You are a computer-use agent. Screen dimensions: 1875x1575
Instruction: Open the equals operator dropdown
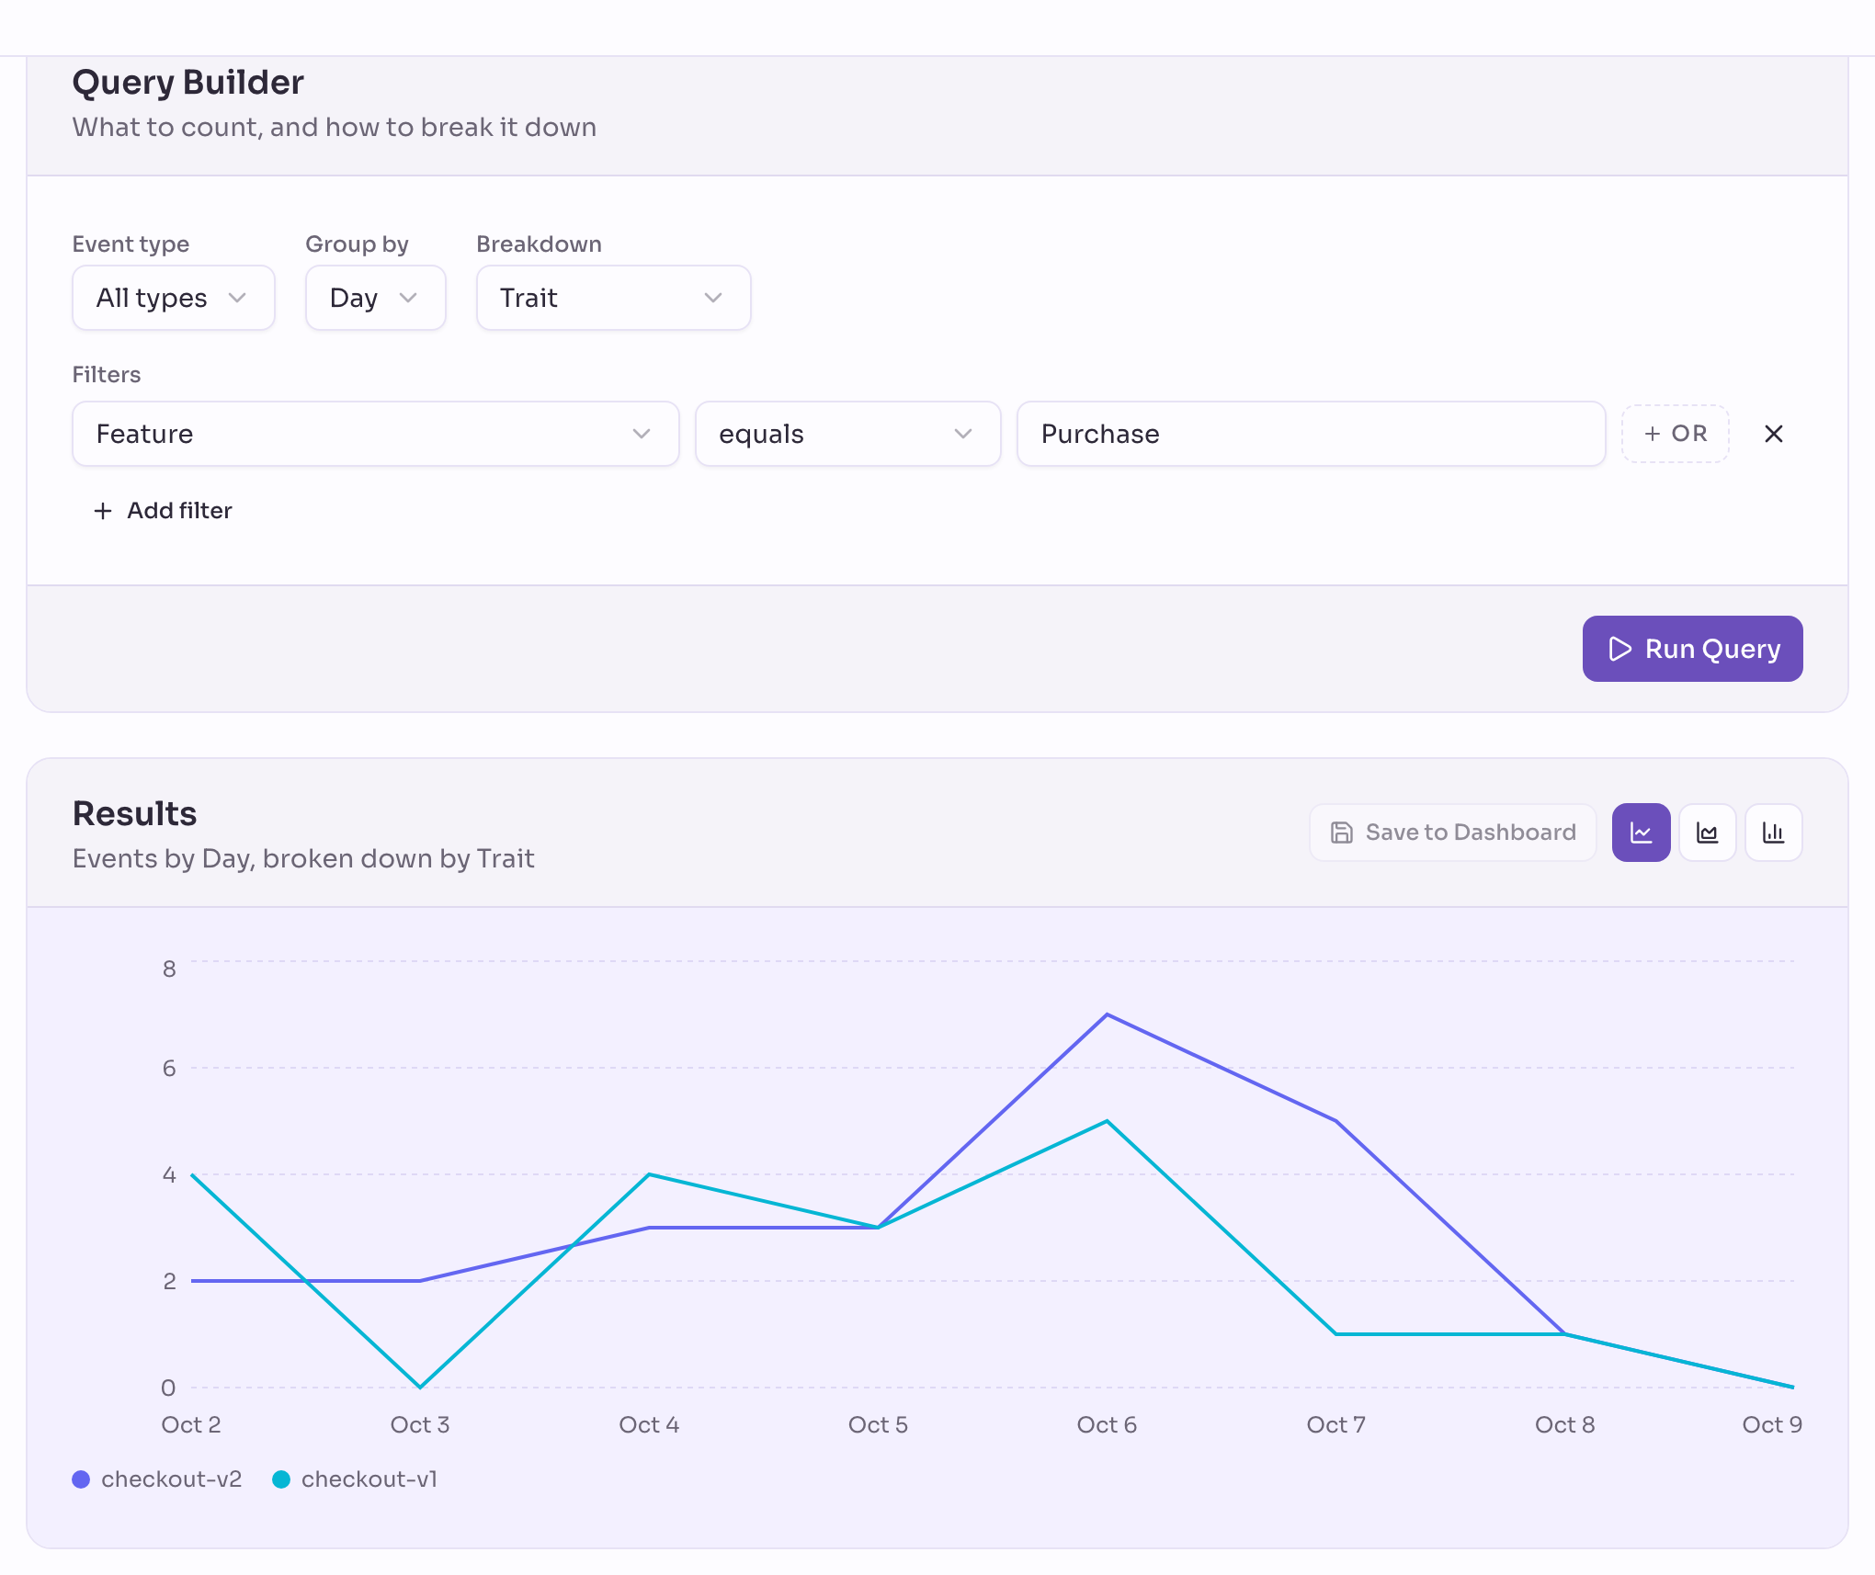[847, 434]
